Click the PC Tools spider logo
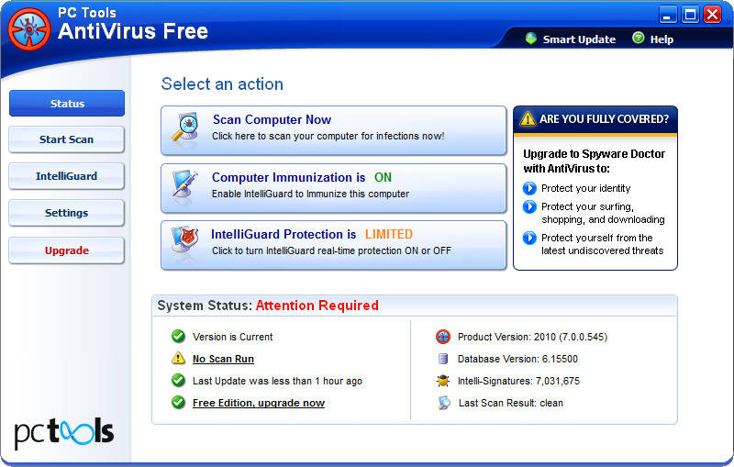 (x=29, y=29)
